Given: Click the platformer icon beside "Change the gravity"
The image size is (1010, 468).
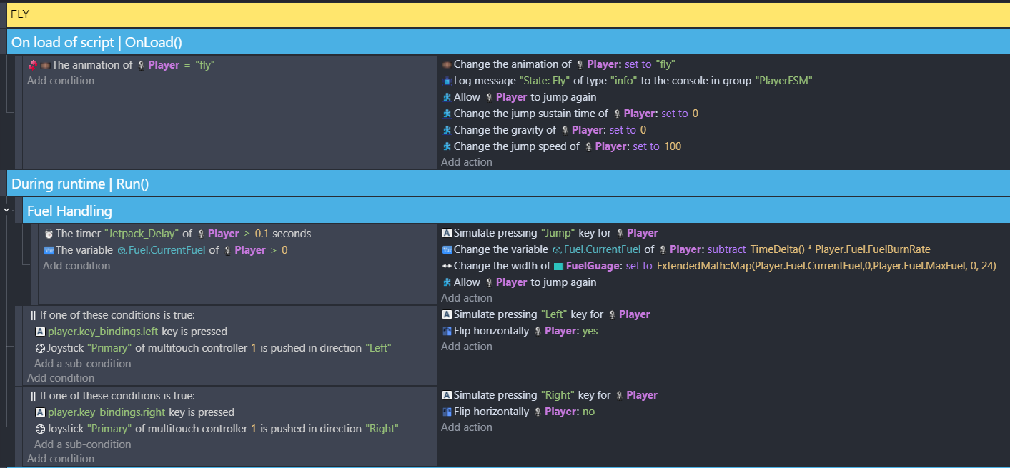Looking at the screenshot, I should click(447, 130).
